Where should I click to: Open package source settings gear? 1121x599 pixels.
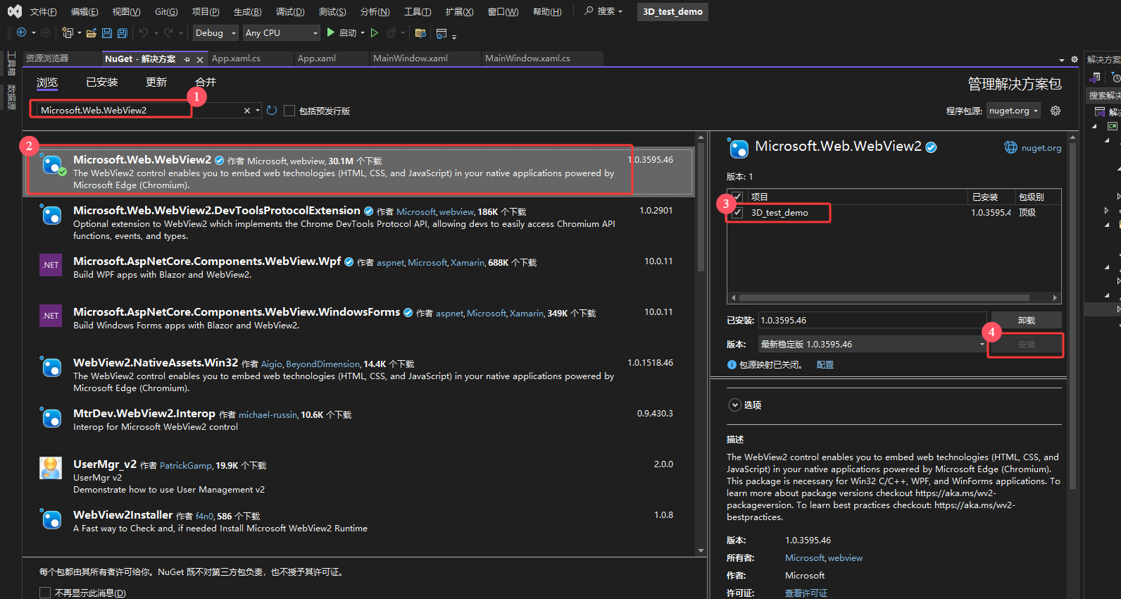coord(1056,111)
